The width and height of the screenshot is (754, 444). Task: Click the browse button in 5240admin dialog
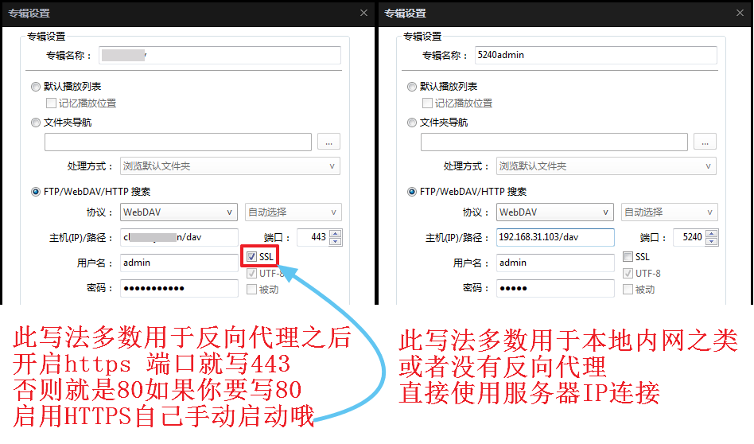coord(705,142)
